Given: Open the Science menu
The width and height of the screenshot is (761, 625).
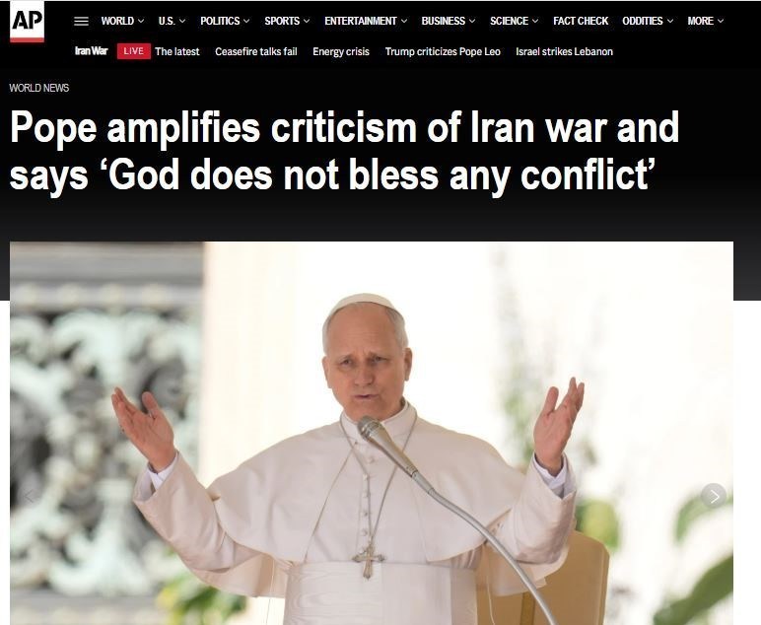Looking at the screenshot, I should point(514,21).
